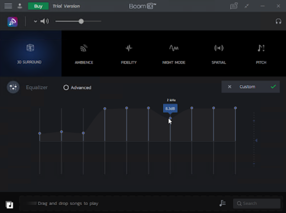Open the playlist music note icon
The height and width of the screenshot is (213, 286).
[222, 203]
